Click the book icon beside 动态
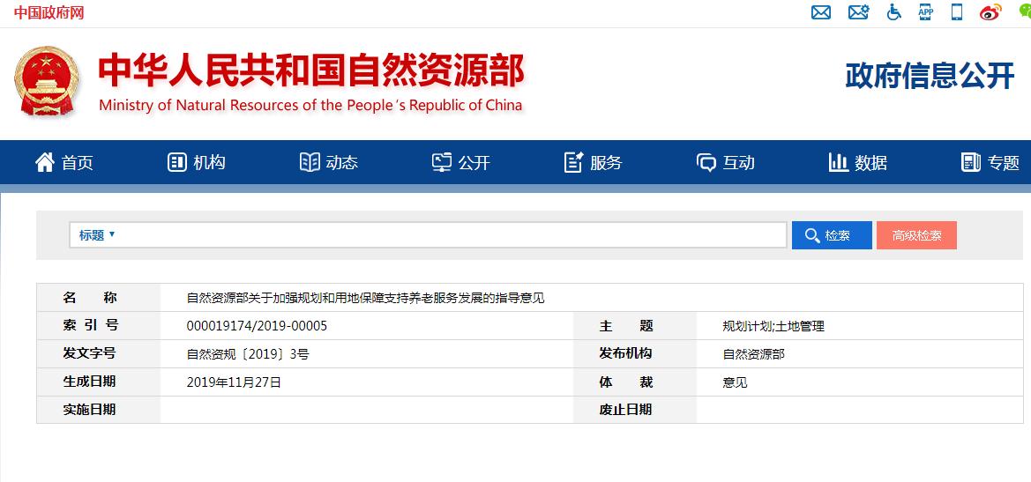 pyautogui.click(x=310, y=162)
